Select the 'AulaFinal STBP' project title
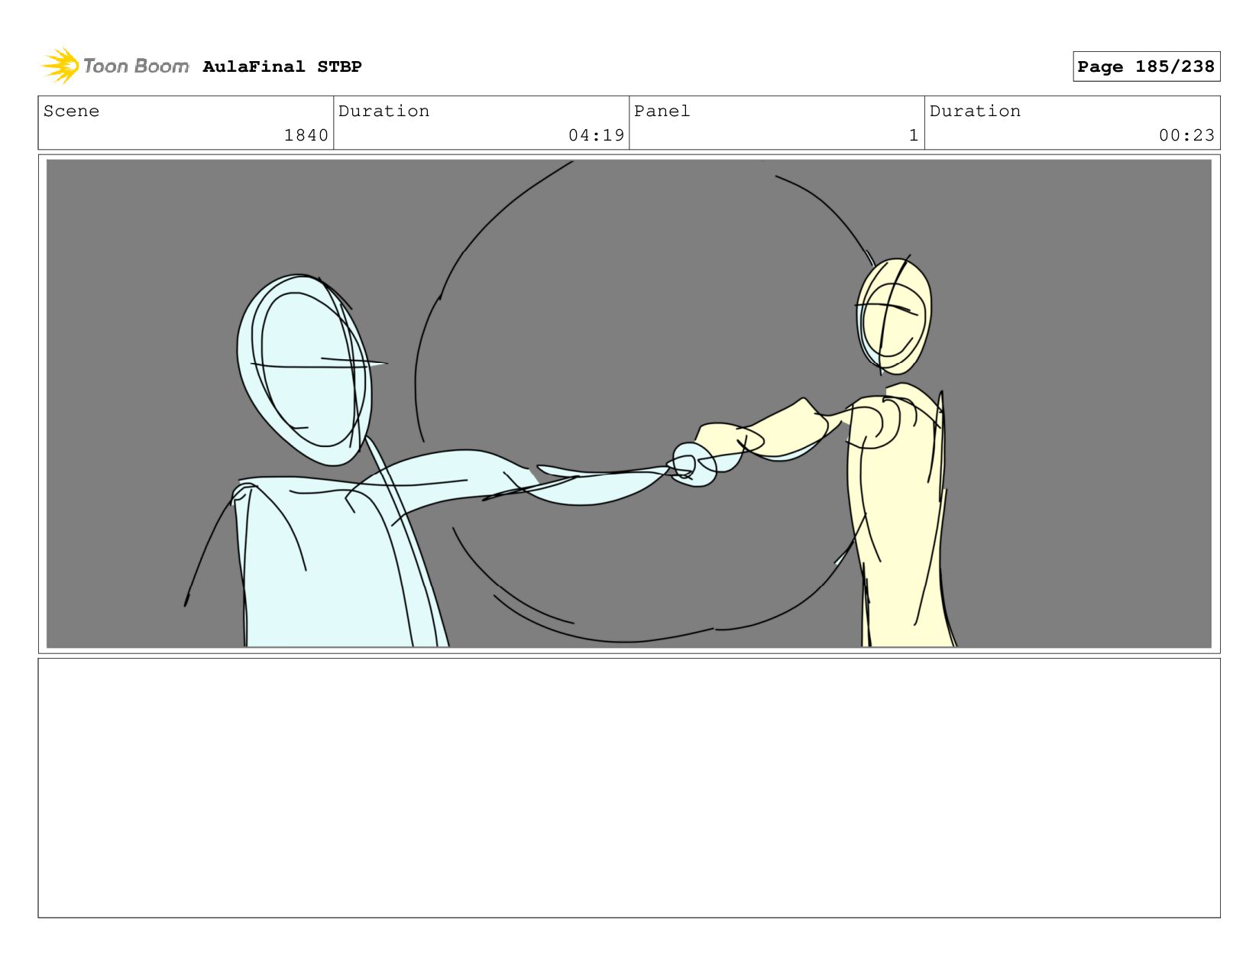The width and height of the screenshot is (1259, 975). 282,66
